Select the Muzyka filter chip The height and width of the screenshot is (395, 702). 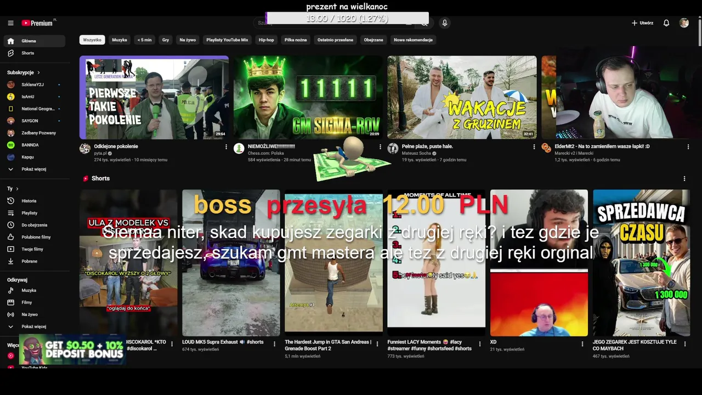pyautogui.click(x=120, y=40)
